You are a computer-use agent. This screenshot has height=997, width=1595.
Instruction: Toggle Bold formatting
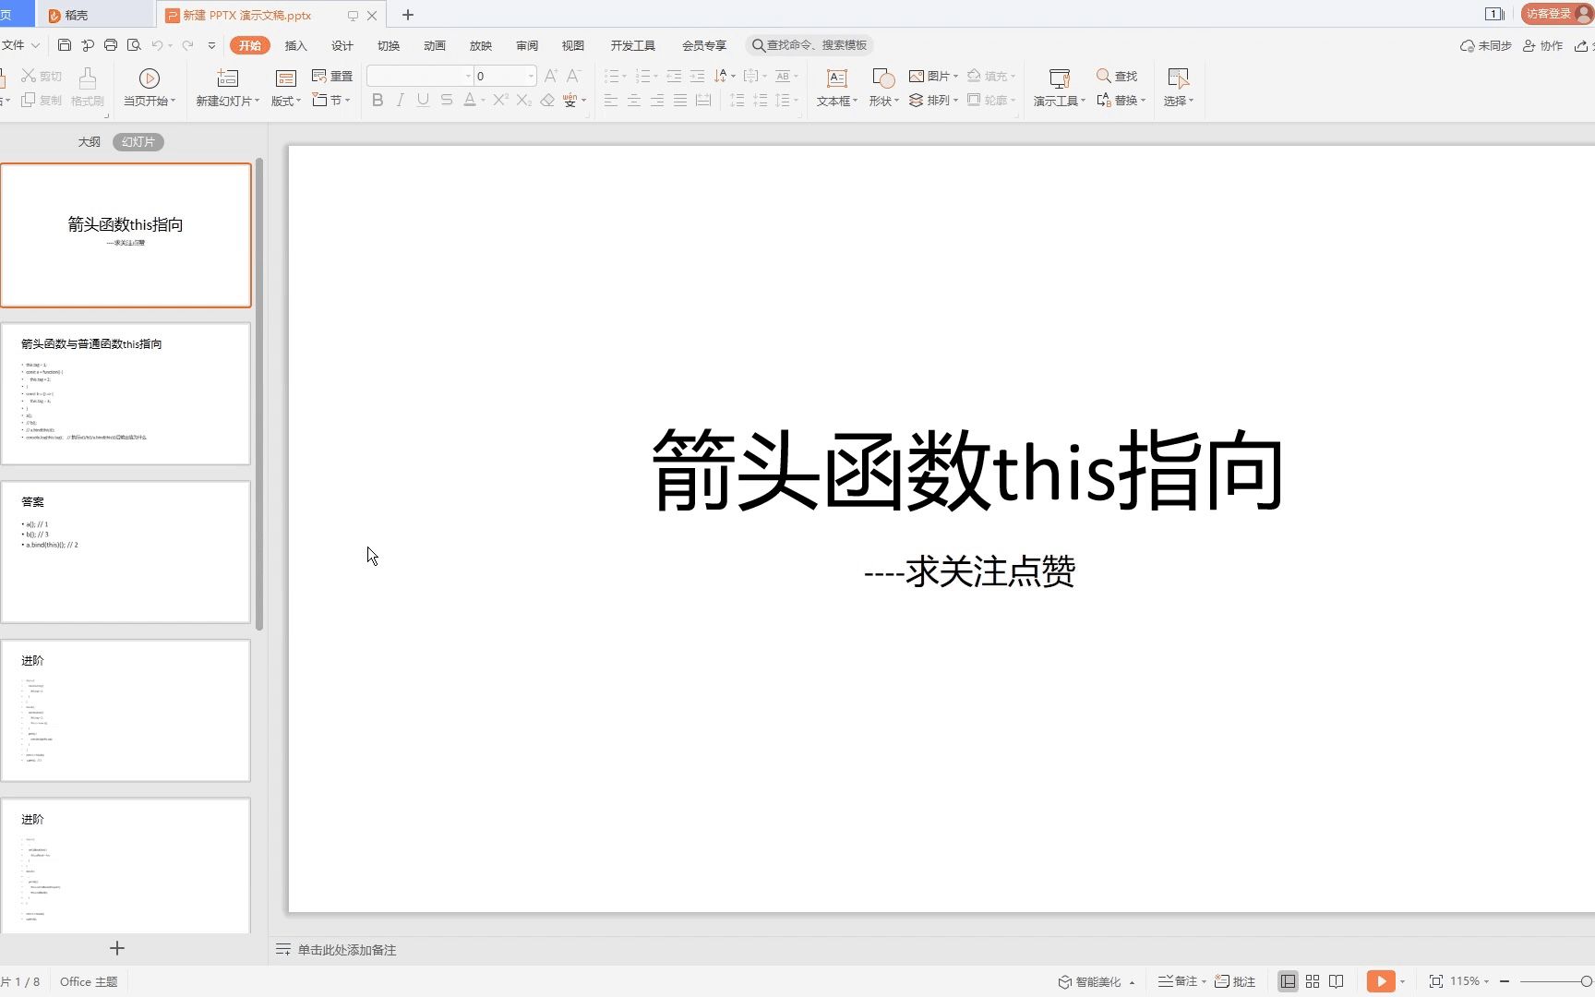coord(378,100)
